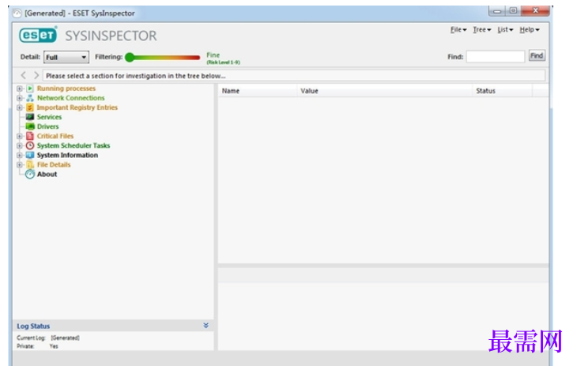This screenshot has height=366, width=577.
Task: Click the About icon
Action: 30,174
